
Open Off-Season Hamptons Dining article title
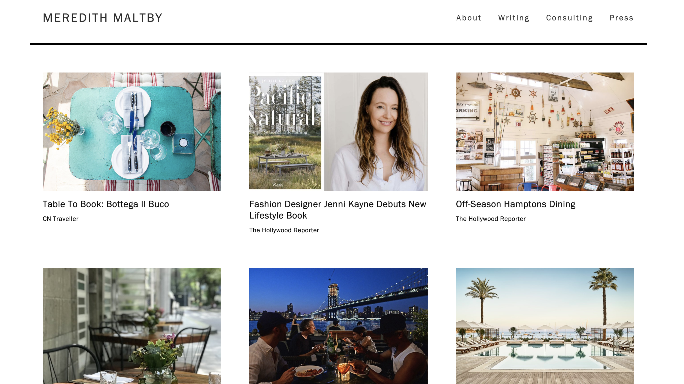click(x=515, y=204)
